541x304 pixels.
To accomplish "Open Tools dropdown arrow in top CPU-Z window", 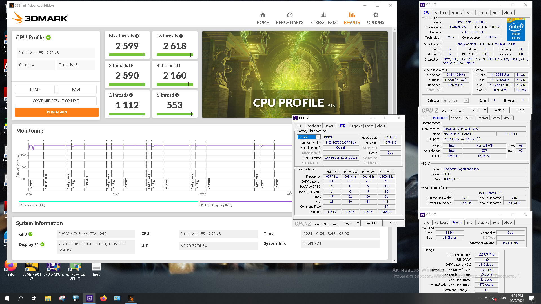I will (x=485, y=110).
